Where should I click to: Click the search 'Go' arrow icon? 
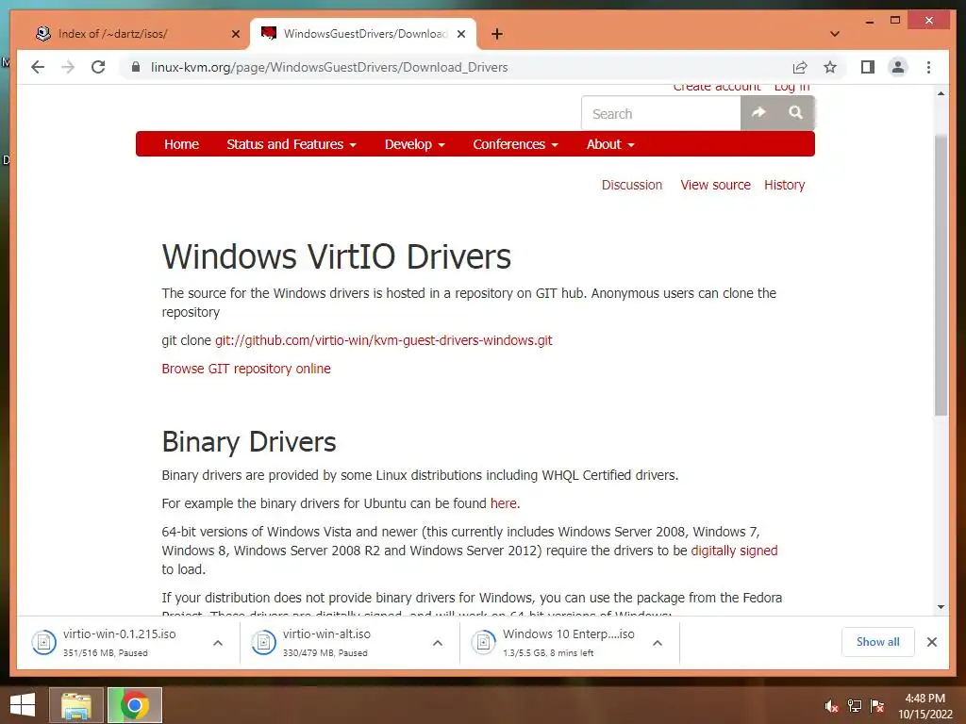[x=758, y=113]
